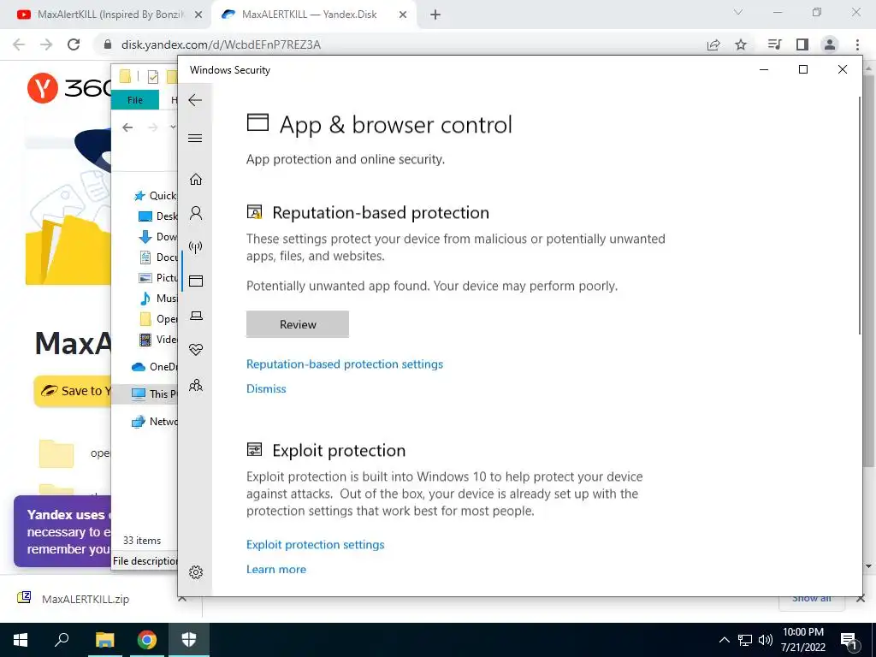Click the Exploit protection heading
The image size is (876, 657).
click(x=339, y=450)
